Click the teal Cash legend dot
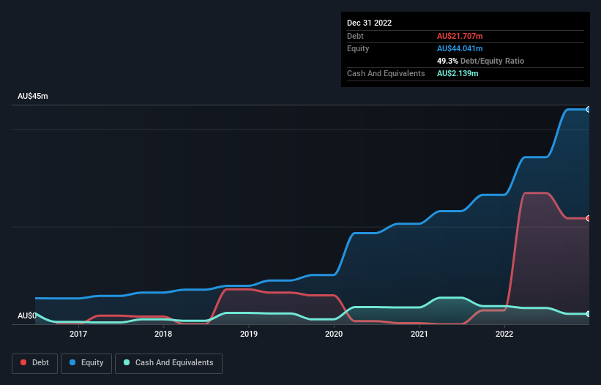The height and width of the screenshot is (385, 601). (x=127, y=362)
